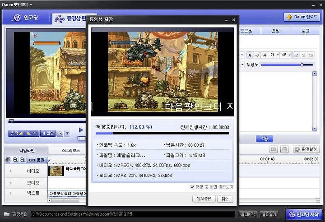
Task: Align text center
Action: pos(303,55)
